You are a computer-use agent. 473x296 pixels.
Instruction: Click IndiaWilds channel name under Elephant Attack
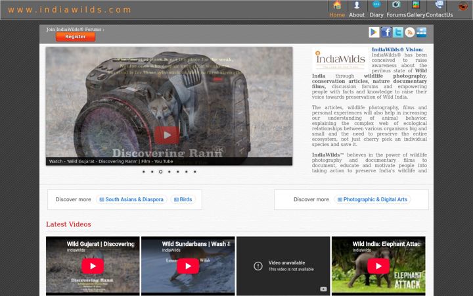[362, 250]
